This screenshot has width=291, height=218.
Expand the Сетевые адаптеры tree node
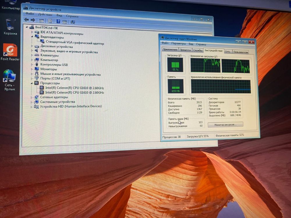[x=31, y=97]
